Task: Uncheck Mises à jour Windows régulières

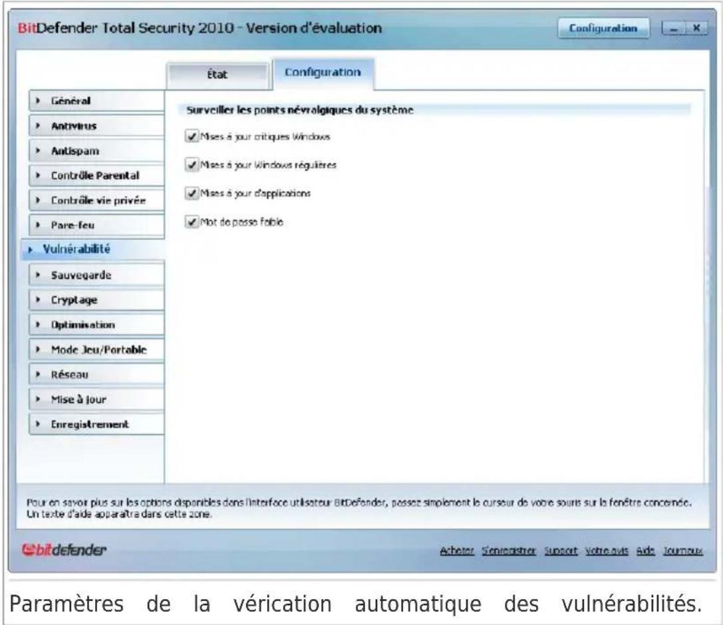Action: point(192,164)
